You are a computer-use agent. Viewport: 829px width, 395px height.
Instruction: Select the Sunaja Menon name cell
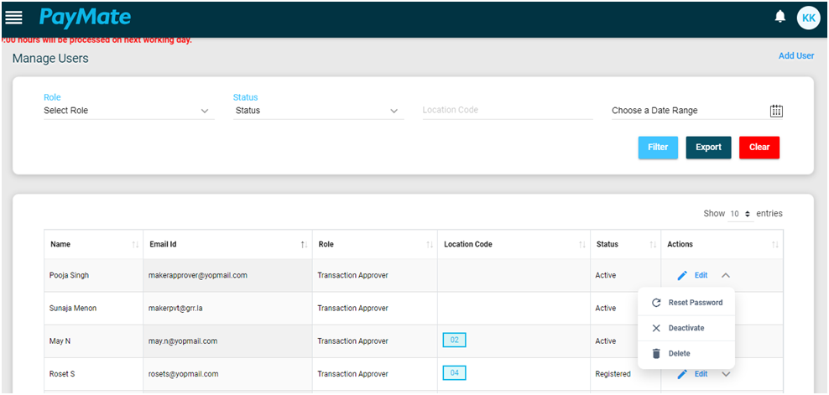tap(94, 309)
